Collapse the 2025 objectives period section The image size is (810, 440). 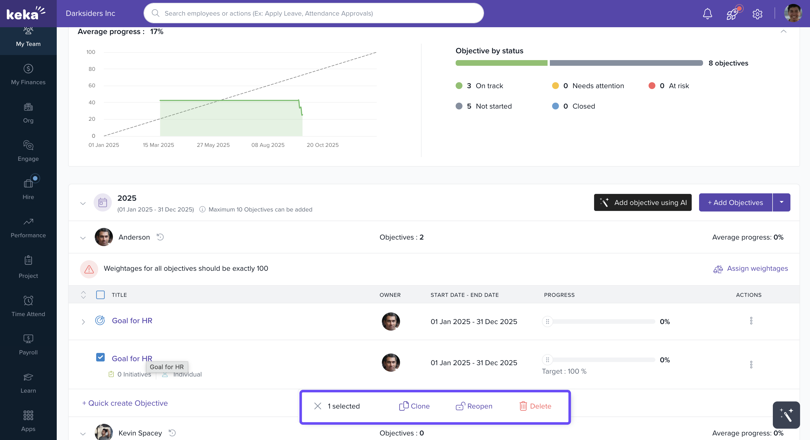point(83,203)
